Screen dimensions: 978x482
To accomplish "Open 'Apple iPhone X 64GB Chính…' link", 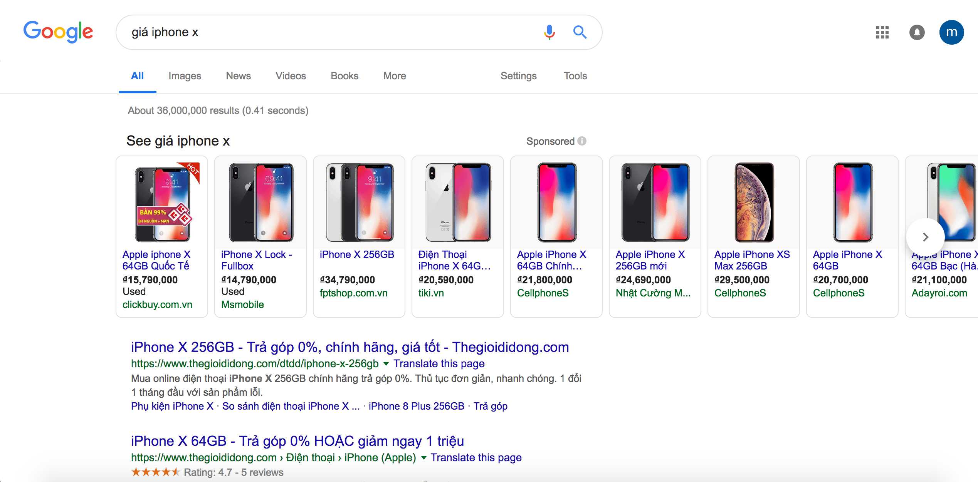I will tap(551, 260).
